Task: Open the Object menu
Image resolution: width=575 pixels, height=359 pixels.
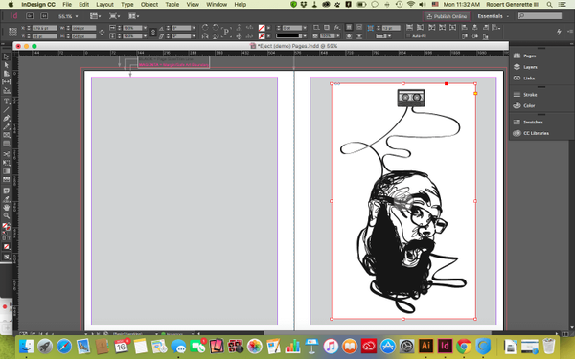Action: pyautogui.click(x=149, y=5)
